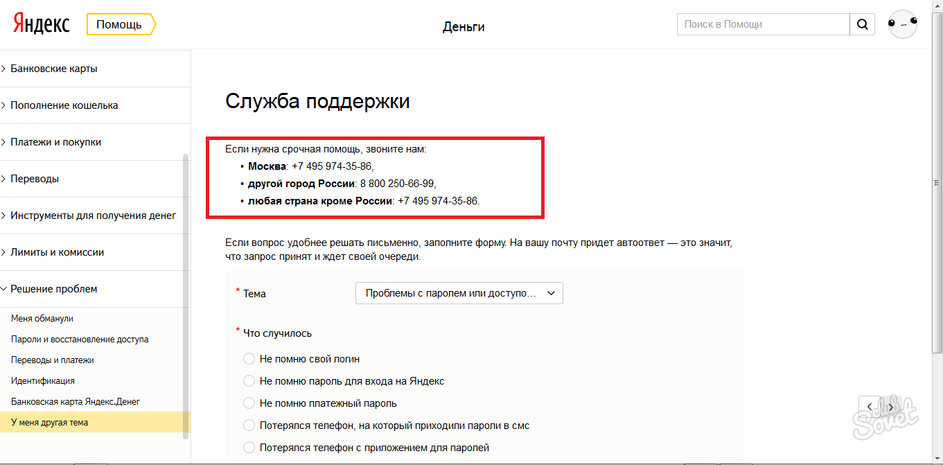
Task: Open Переводы и платежи subsection link
Action: 53,360
